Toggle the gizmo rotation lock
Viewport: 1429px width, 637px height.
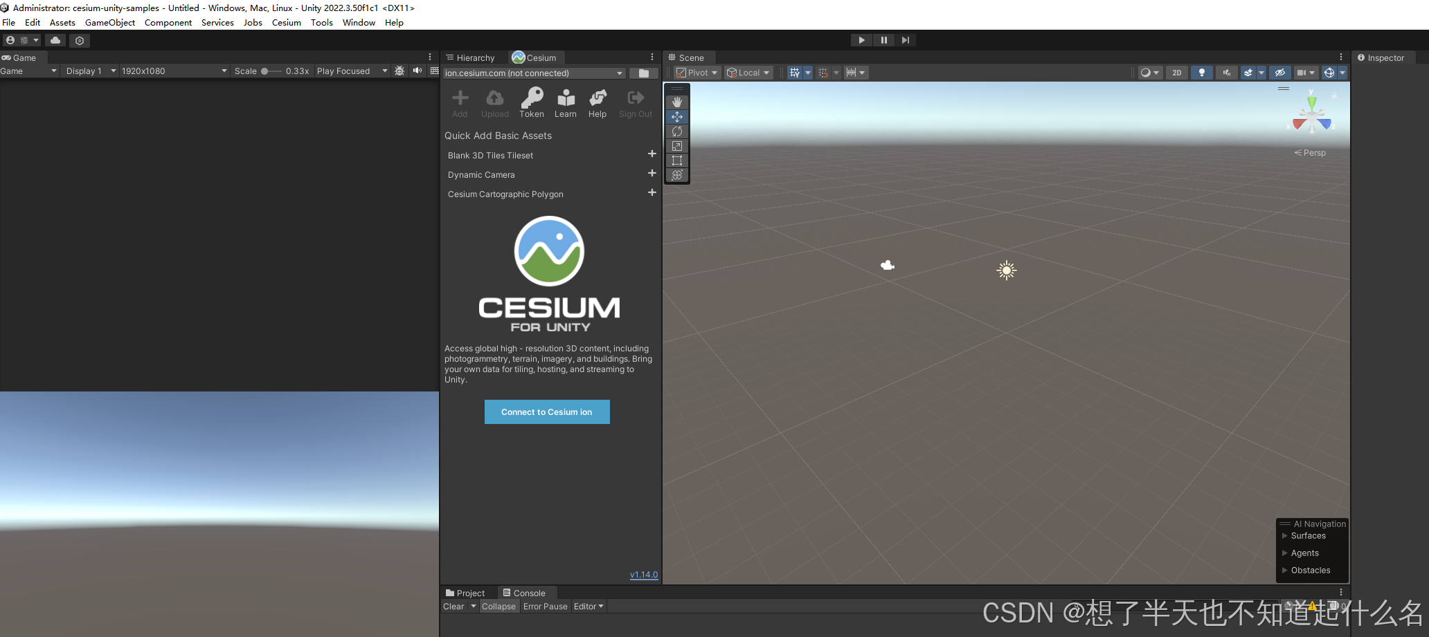click(x=1334, y=95)
